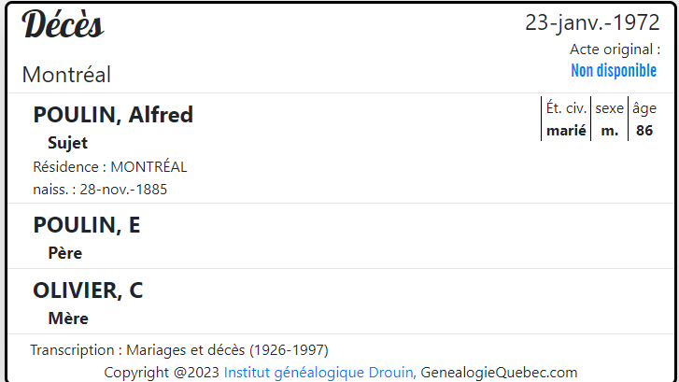The height and width of the screenshot is (382, 679).
Task: Click the name POULIN, Alfred
Action: point(113,115)
